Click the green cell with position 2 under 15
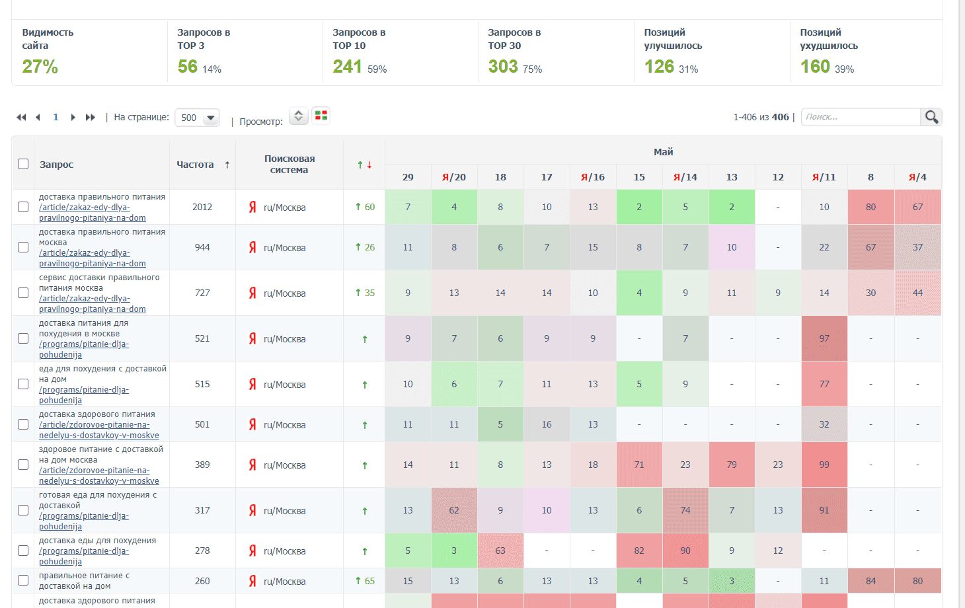The image size is (965, 608). click(639, 207)
